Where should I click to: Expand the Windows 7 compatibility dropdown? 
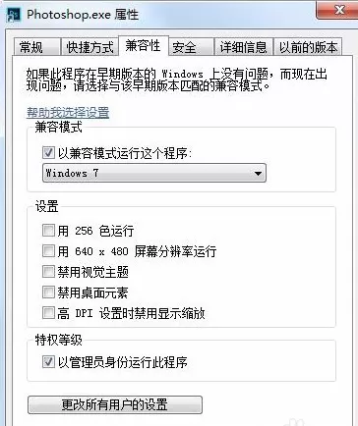(x=154, y=173)
